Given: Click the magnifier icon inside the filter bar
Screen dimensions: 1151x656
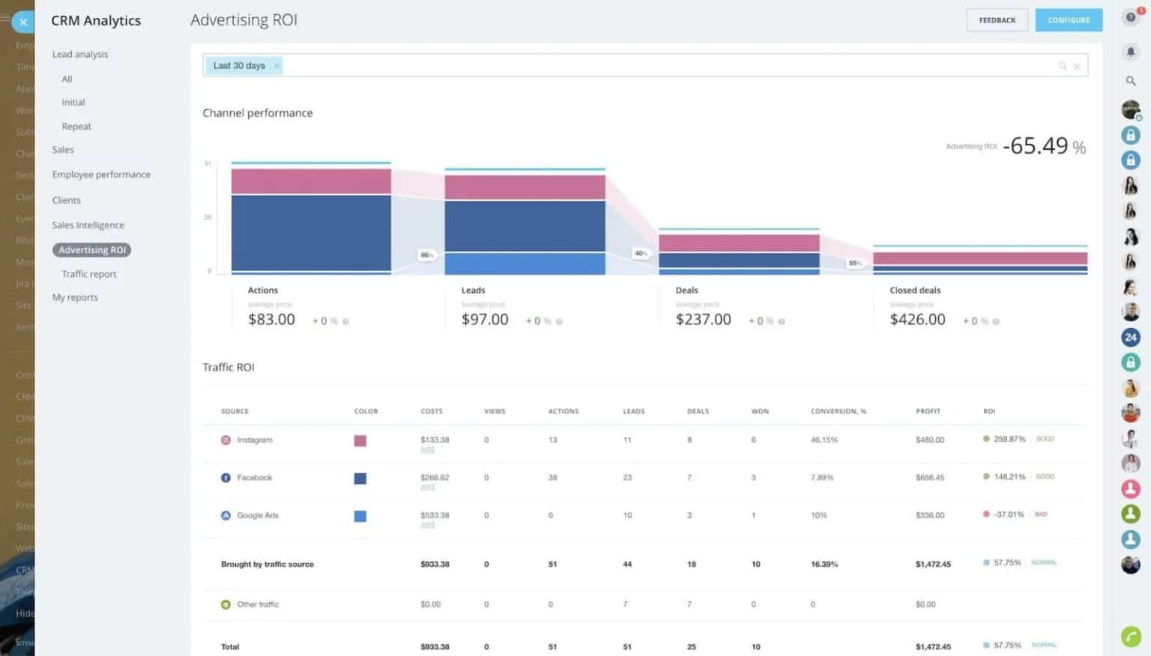Looking at the screenshot, I should pyautogui.click(x=1063, y=65).
